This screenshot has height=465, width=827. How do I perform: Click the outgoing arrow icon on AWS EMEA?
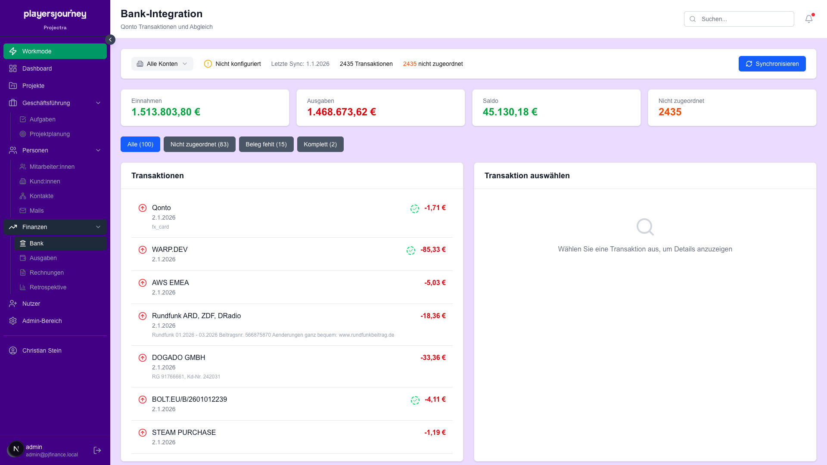click(x=143, y=283)
